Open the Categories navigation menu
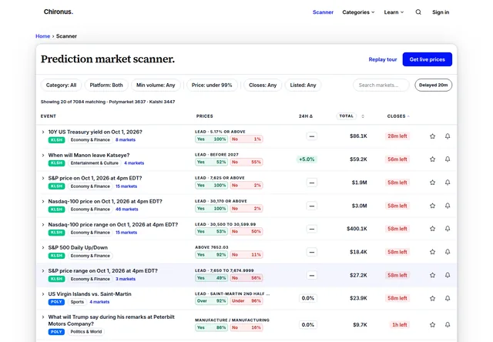Image resolution: width=493 pixels, height=342 pixels. [x=358, y=12]
